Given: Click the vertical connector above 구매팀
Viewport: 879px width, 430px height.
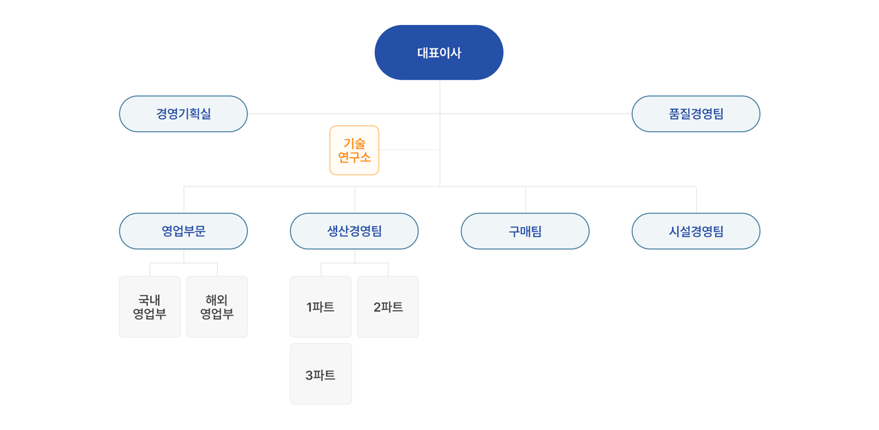Looking at the screenshot, I should (x=526, y=200).
